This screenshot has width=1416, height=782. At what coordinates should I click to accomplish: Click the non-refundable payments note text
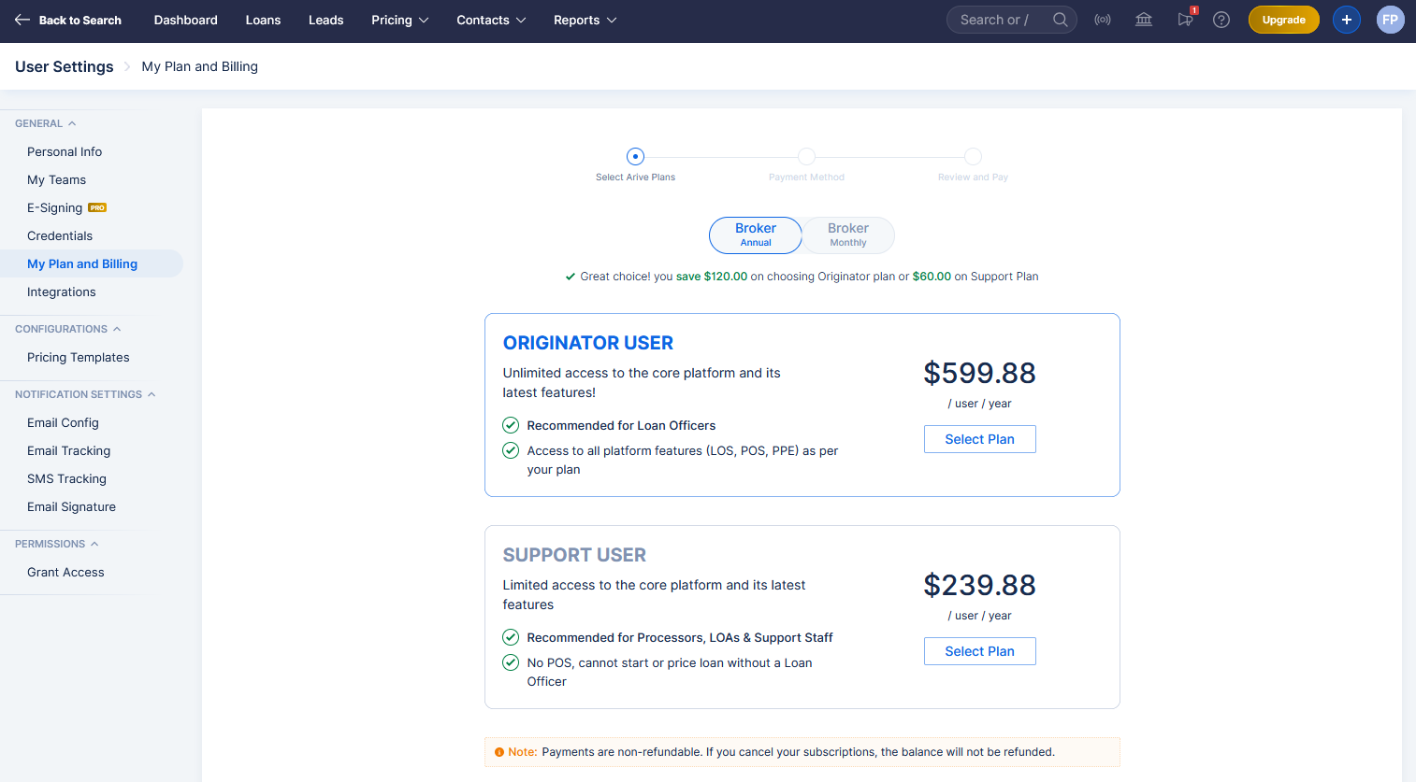pyautogui.click(x=798, y=752)
